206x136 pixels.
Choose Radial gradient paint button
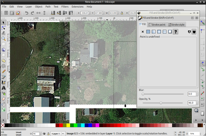[x=159, y=32]
